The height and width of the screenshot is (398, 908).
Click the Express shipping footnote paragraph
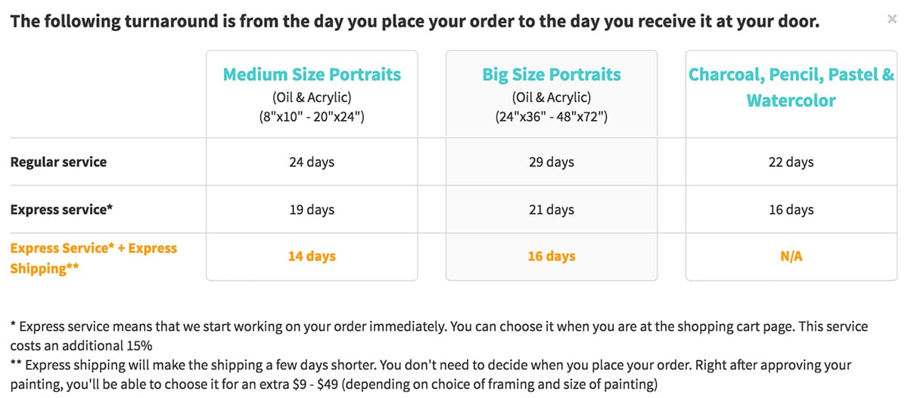431,375
